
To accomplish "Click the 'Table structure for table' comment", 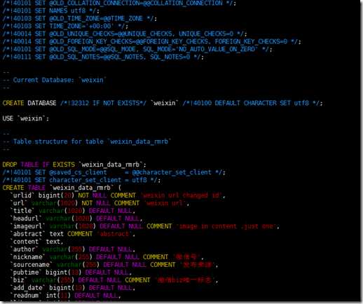I will pos(87,141).
